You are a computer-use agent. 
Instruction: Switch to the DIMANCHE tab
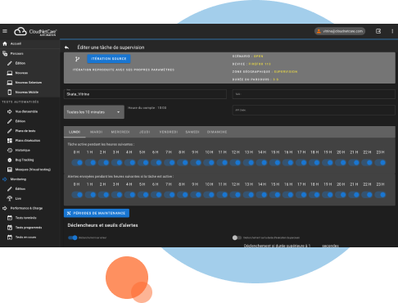tap(217, 132)
